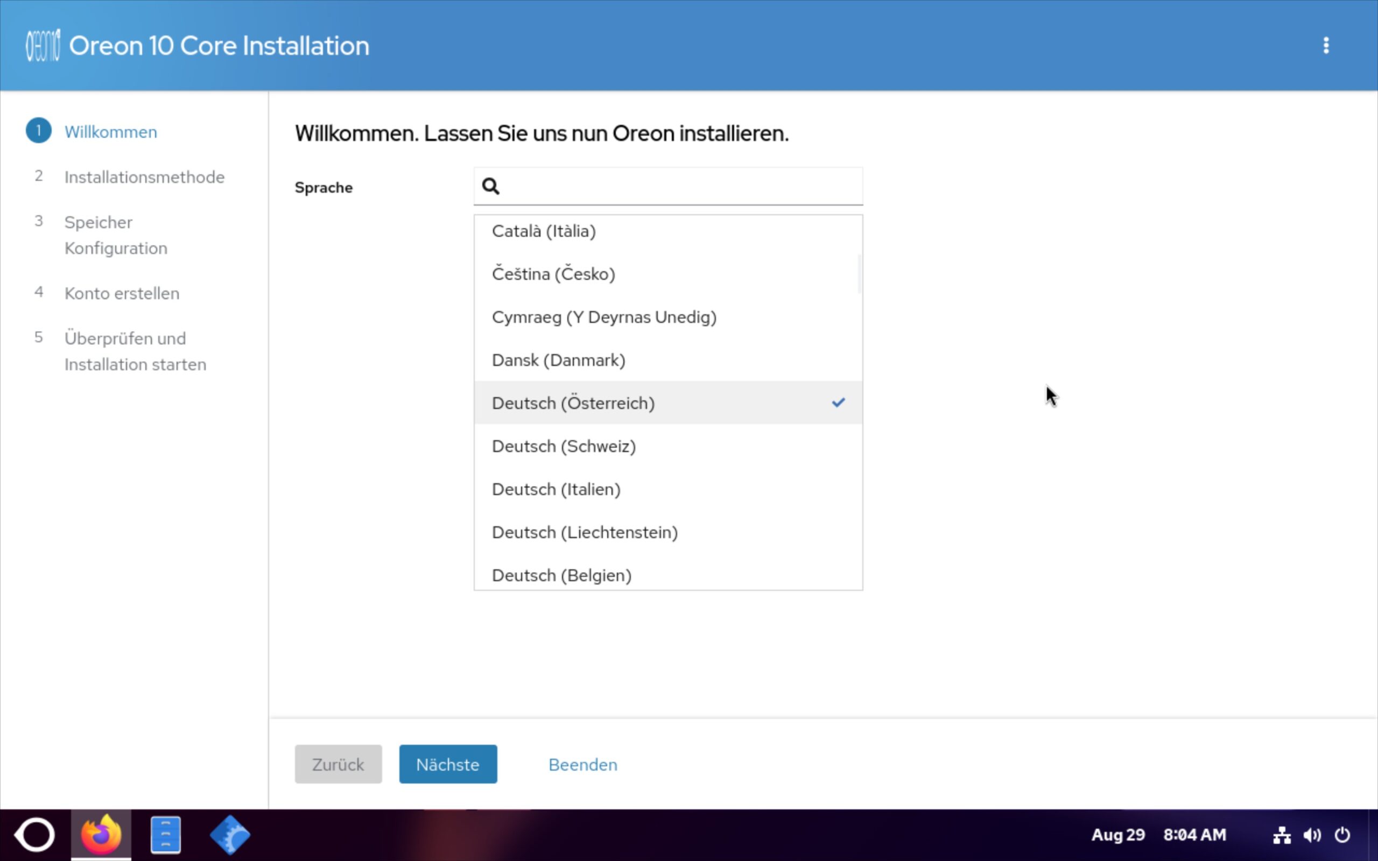
Task: Select Deutsch (Österreich) language
Action: [668, 403]
